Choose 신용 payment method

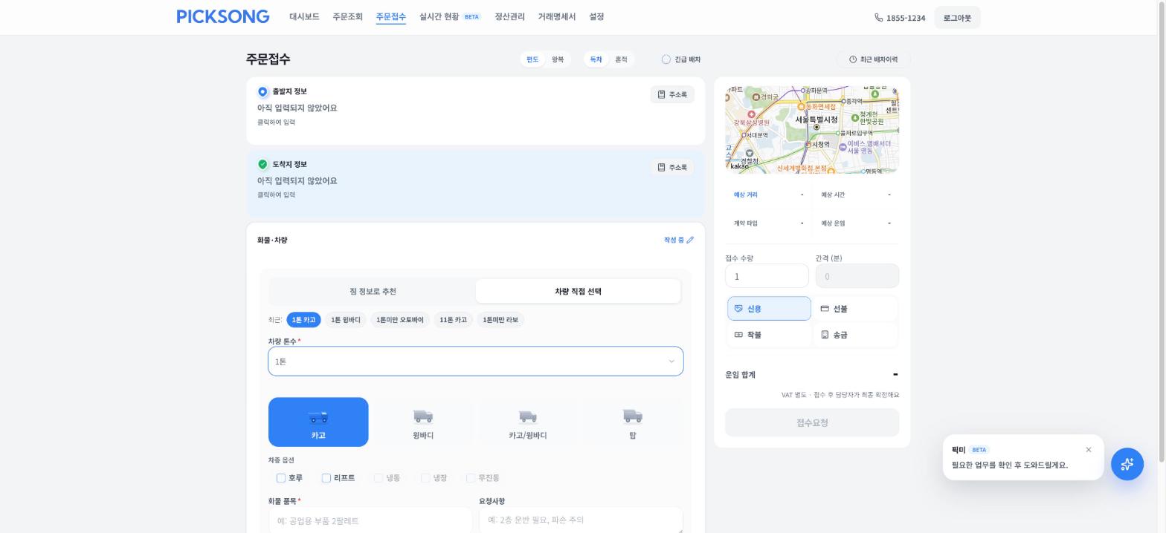(769, 309)
